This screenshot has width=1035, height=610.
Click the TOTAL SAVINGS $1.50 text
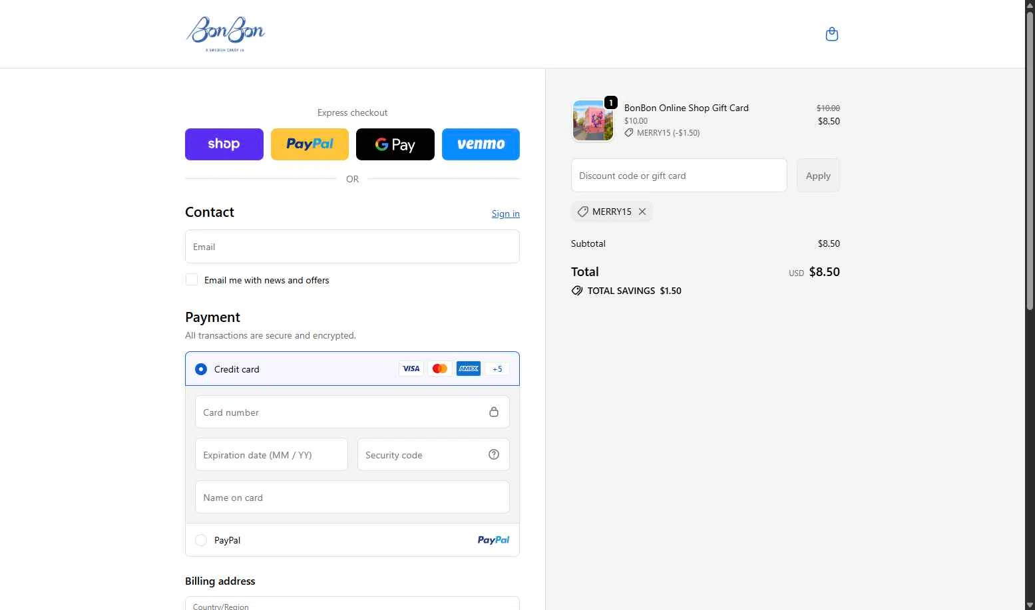tap(634, 291)
